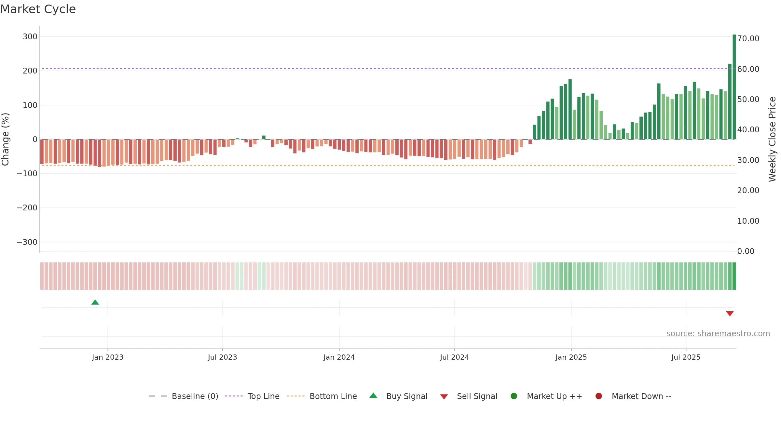This screenshot has width=781, height=439.
Task: Click the Jan 2023 x-axis label
Action: tap(108, 357)
